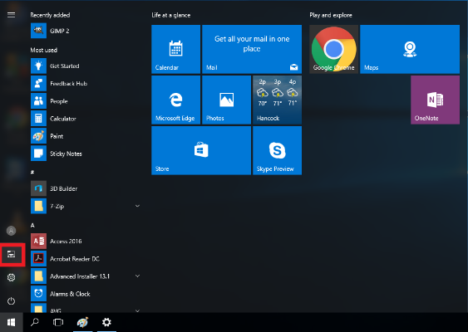Switch to Settings on the taskbar
Image resolution: width=468 pixels, height=332 pixels.
coord(106,322)
